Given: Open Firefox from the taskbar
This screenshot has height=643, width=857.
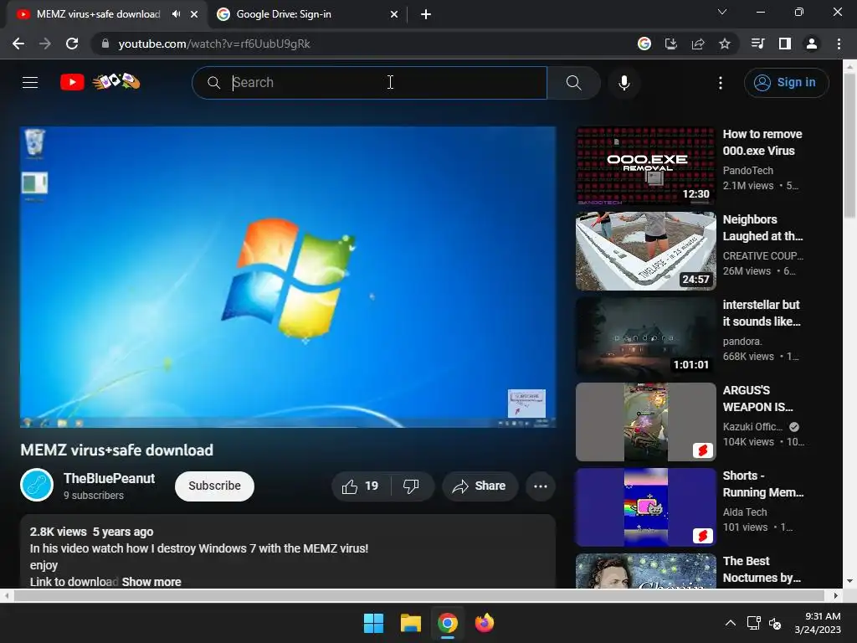Looking at the screenshot, I should point(485,623).
